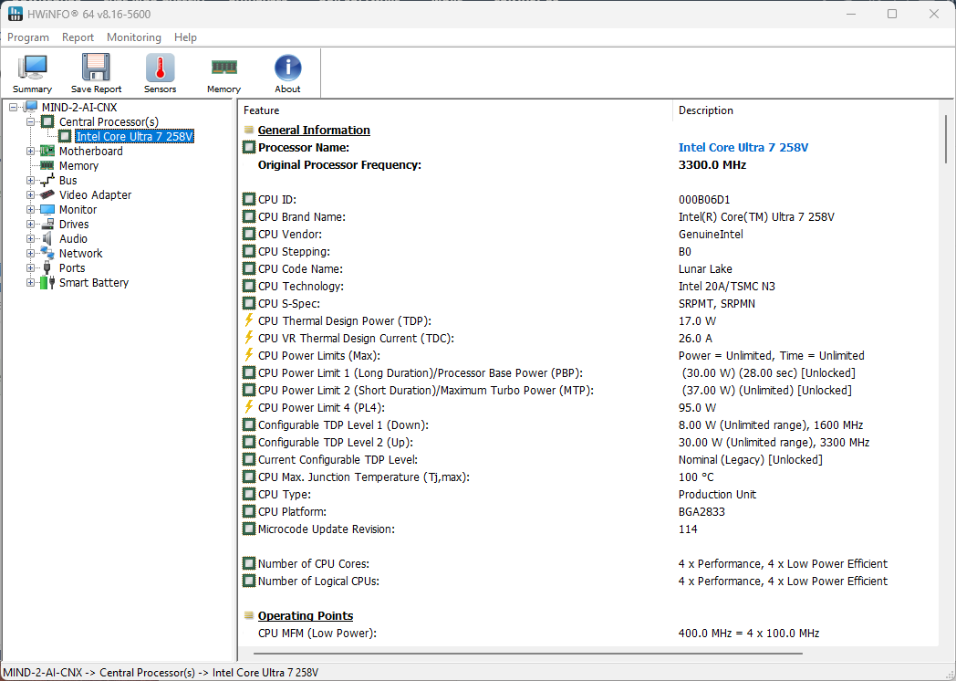Viewport: 956px width, 681px height.
Task: Select Intel Core Ultra 7 258V tree item
Action: tap(134, 136)
